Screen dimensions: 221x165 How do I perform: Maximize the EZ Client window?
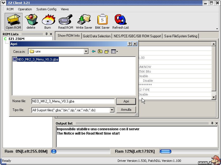pyautogui.click(x=211, y=3)
